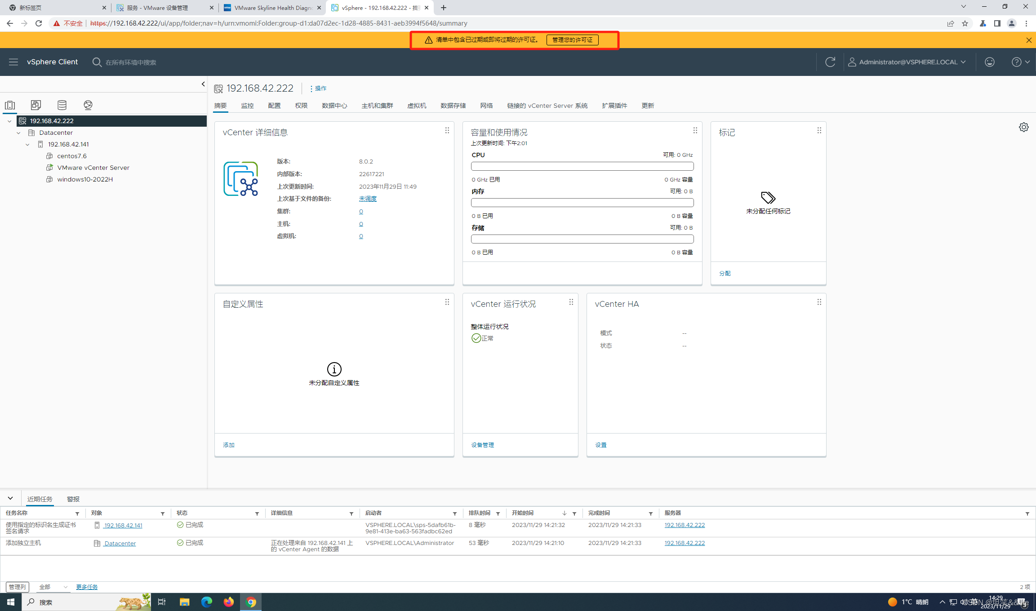Collapse the left navigation panel
The image size is (1036, 611).
click(203, 84)
